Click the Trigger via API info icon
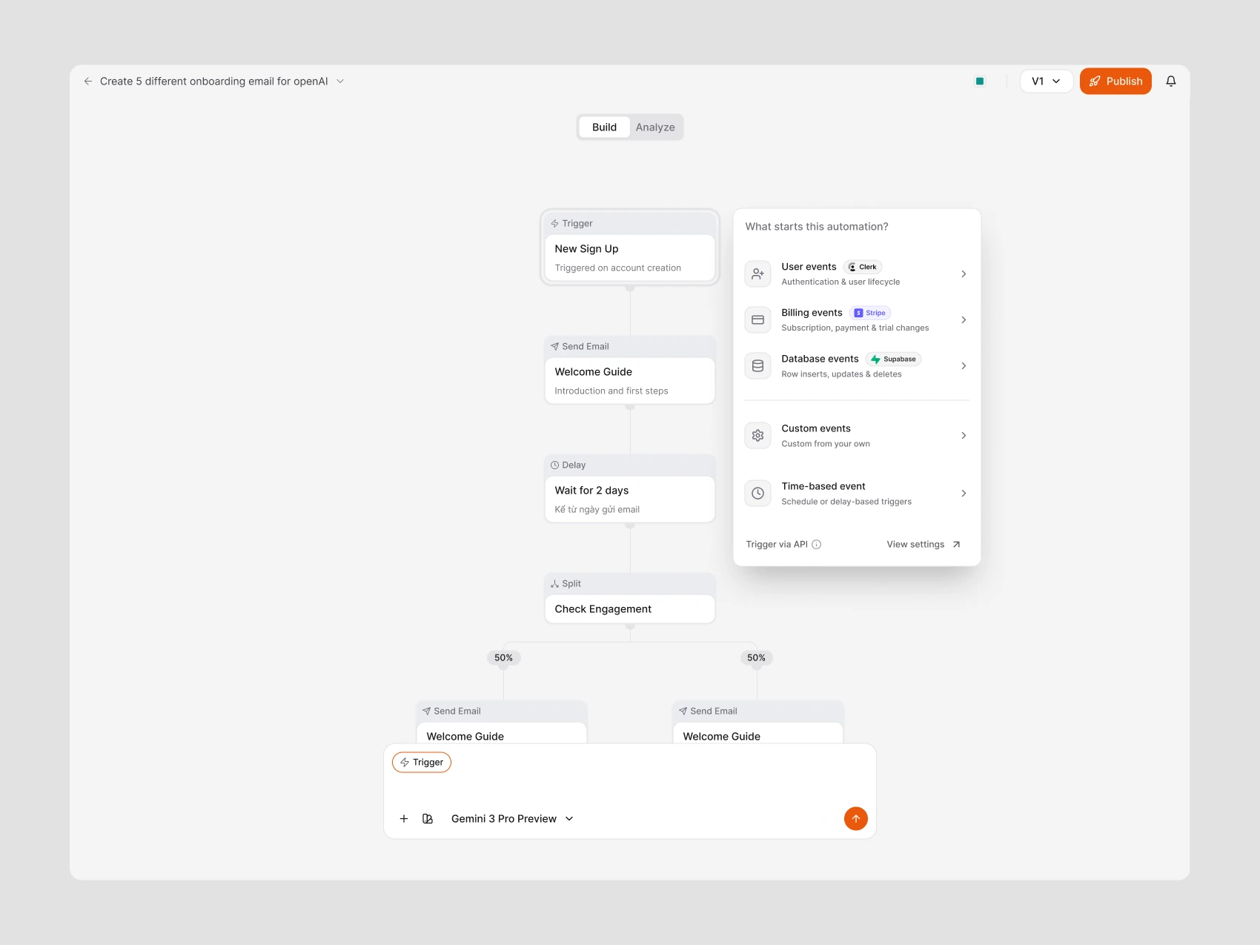 click(x=817, y=545)
